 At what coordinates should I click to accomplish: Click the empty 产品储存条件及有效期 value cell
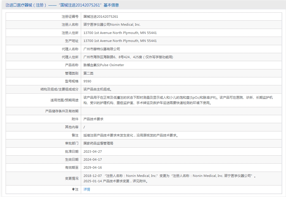click(x=181, y=111)
